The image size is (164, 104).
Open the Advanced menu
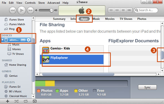pyautogui.click(x=53, y=3)
